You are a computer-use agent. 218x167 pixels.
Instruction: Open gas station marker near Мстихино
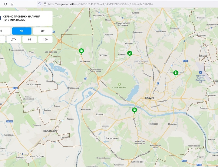coord(81,51)
